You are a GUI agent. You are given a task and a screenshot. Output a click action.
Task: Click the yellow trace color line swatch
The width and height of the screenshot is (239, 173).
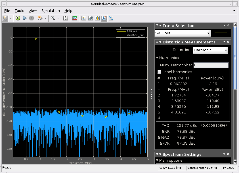pyautogui.click(x=221, y=33)
